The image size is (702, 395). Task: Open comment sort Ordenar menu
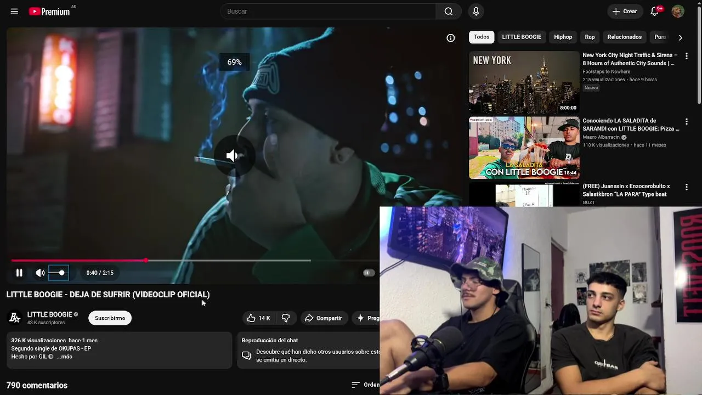[365, 385]
